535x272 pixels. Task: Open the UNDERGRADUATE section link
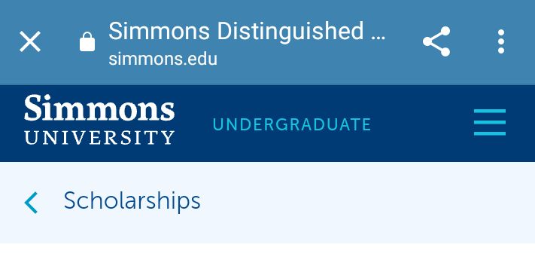pos(292,124)
